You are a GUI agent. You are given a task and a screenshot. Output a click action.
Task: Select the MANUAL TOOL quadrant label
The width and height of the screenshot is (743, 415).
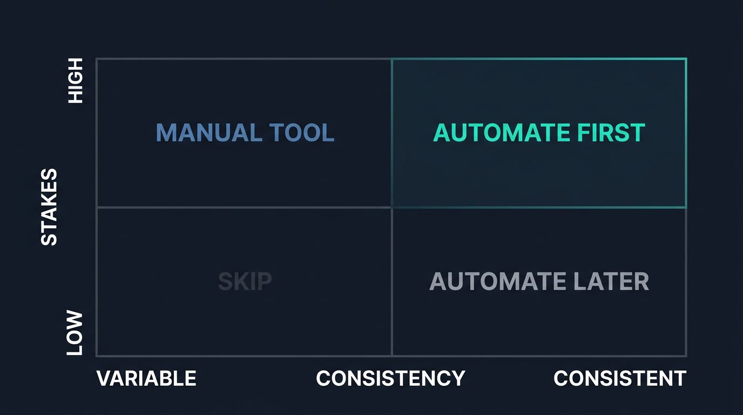coord(245,133)
